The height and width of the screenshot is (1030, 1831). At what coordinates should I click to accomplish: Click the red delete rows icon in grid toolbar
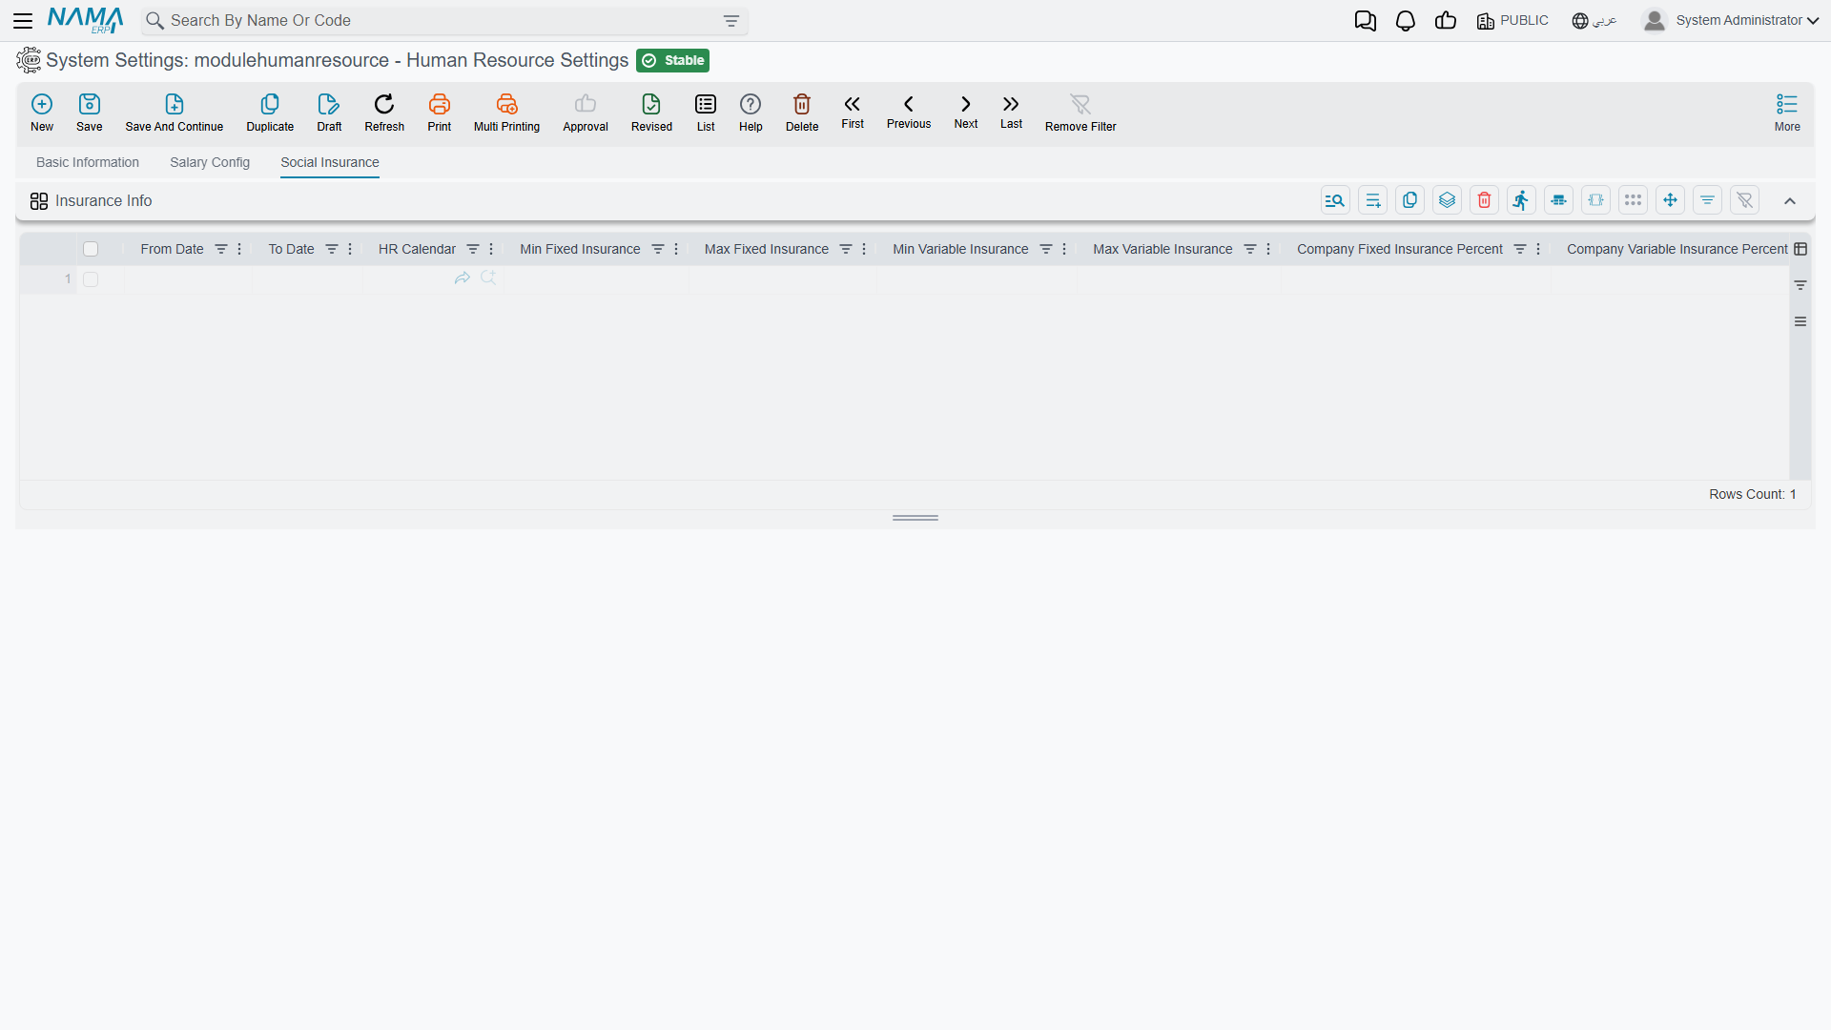point(1484,200)
